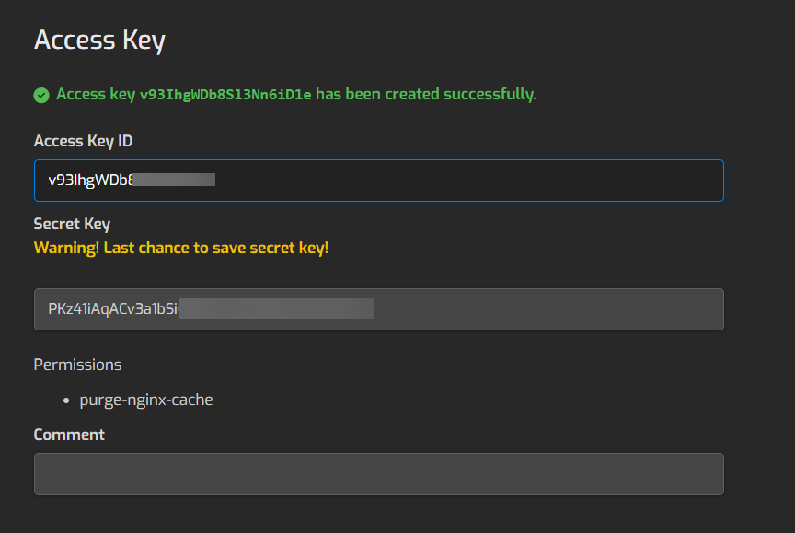This screenshot has height=533, width=795.
Task: Click the "Comment" field label
Action: [x=69, y=435]
